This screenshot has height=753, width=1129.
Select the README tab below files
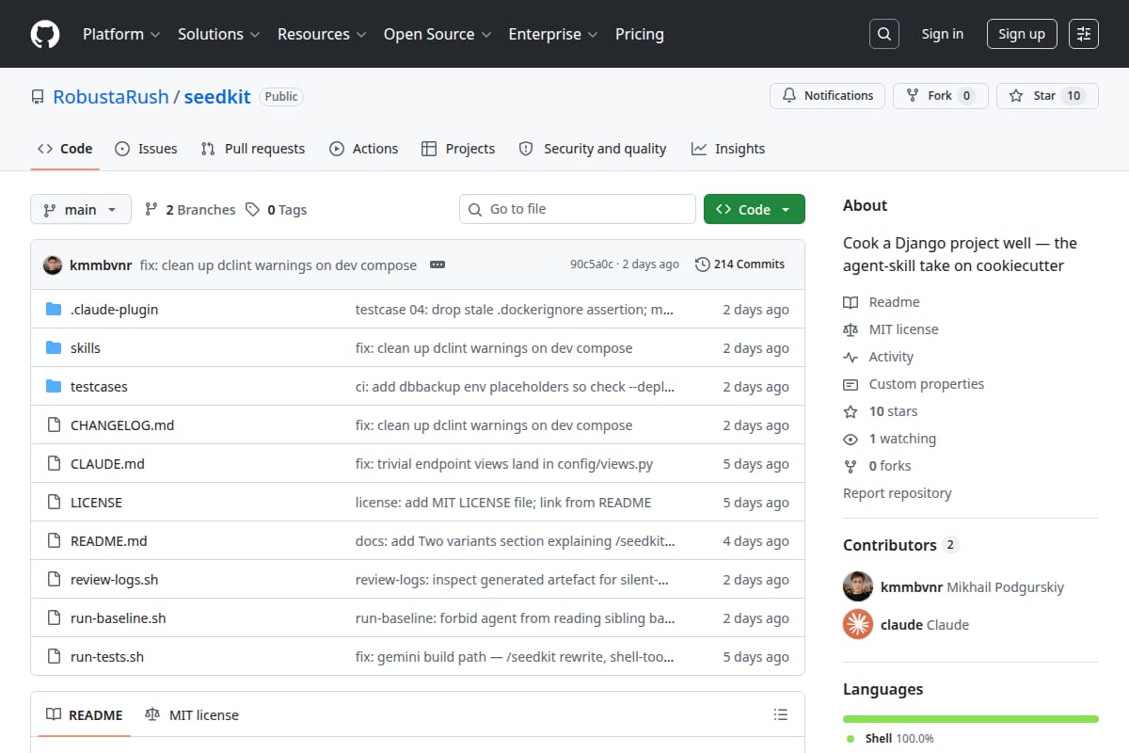[x=85, y=715]
